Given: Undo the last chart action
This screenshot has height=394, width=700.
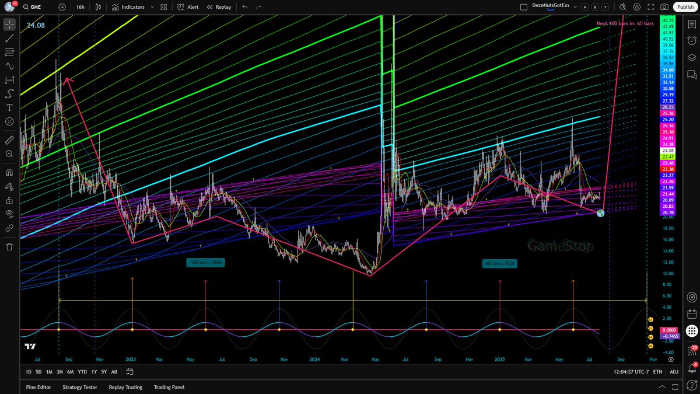Looking at the screenshot, I should (244, 7).
